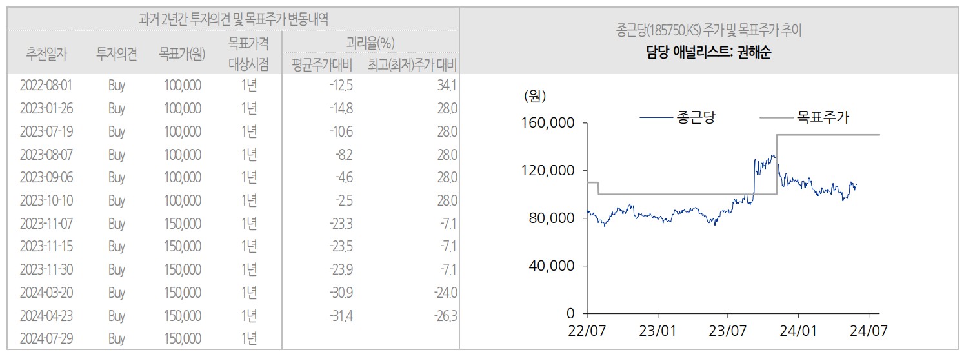Image resolution: width=964 pixels, height=359 pixels.
Task: Select date cell 2023-11-30
Action: pyautogui.click(x=46, y=269)
